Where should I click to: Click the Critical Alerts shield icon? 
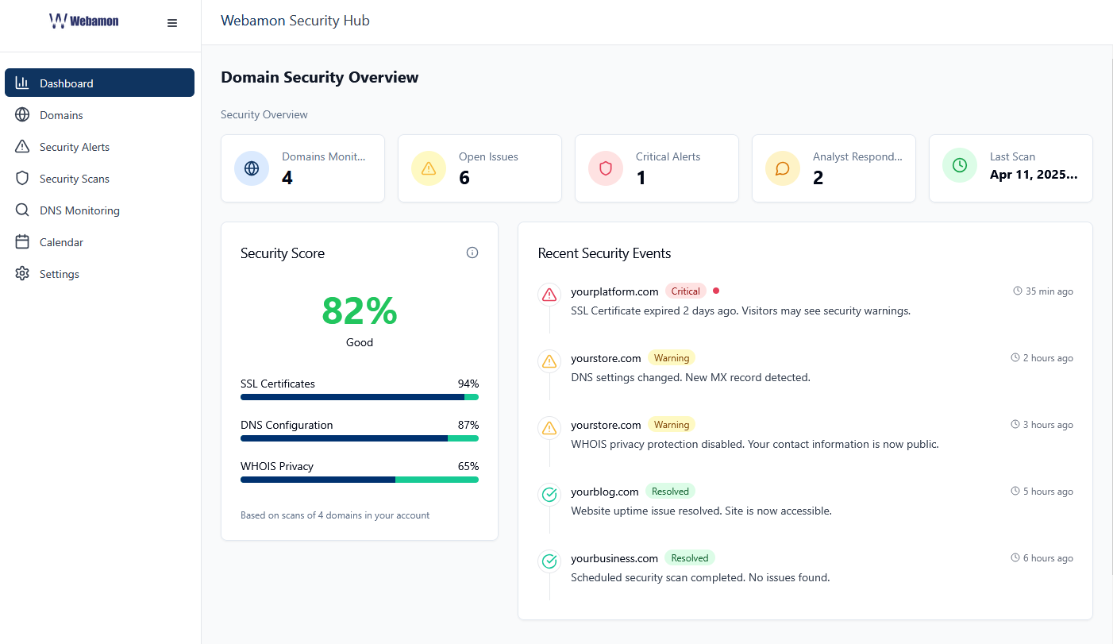606,168
